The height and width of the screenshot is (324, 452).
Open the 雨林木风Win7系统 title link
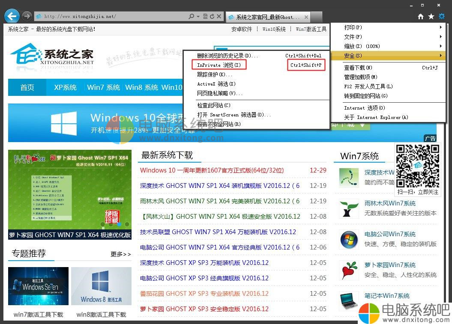(x=390, y=203)
